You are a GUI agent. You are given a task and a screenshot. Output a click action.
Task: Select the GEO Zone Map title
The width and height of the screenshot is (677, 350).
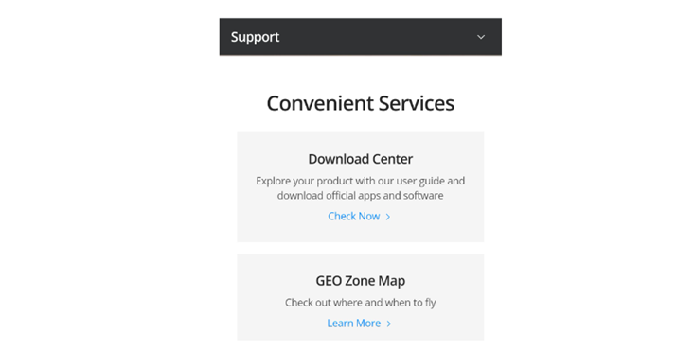(x=361, y=281)
